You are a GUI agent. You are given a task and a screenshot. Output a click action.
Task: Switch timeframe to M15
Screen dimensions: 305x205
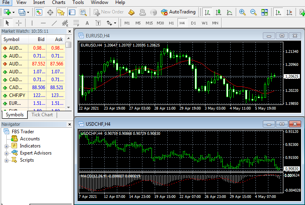[149, 23]
